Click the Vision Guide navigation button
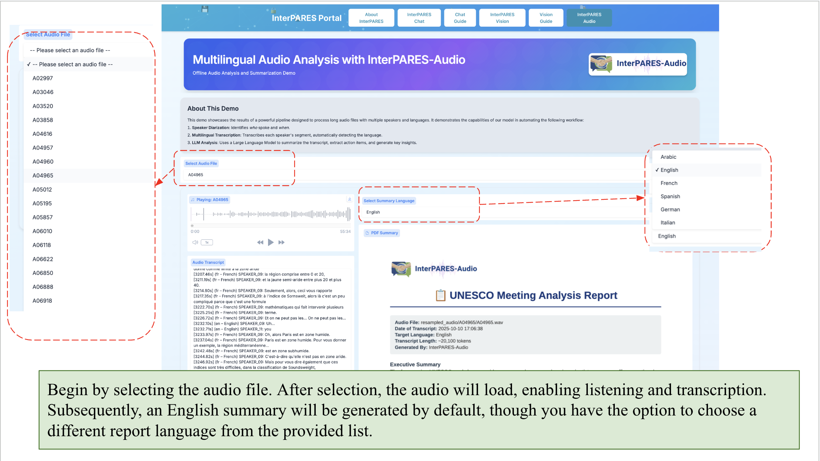The image size is (820, 461). point(546,18)
